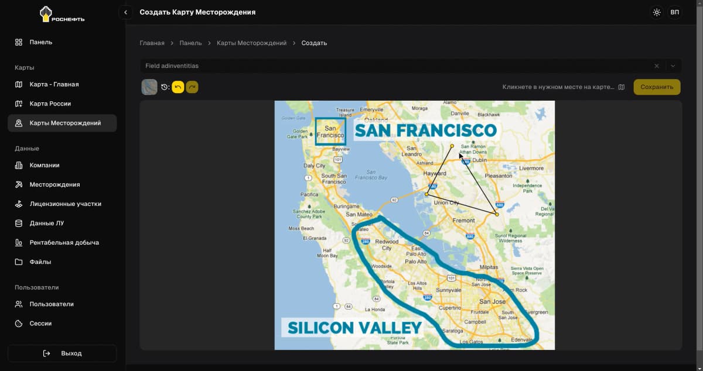
Task: Click the Компании building icon
Action: pos(19,165)
